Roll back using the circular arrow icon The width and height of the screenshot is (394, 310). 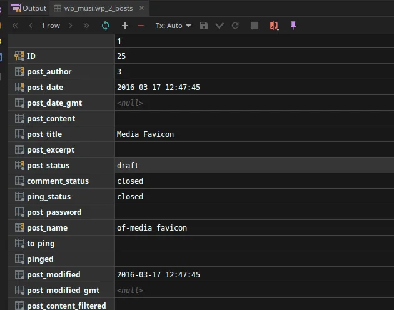[235, 26]
